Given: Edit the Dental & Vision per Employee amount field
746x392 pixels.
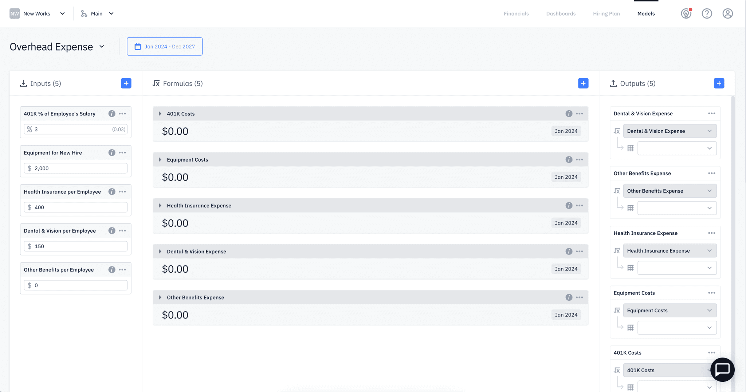Looking at the screenshot, I should [x=75, y=246].
